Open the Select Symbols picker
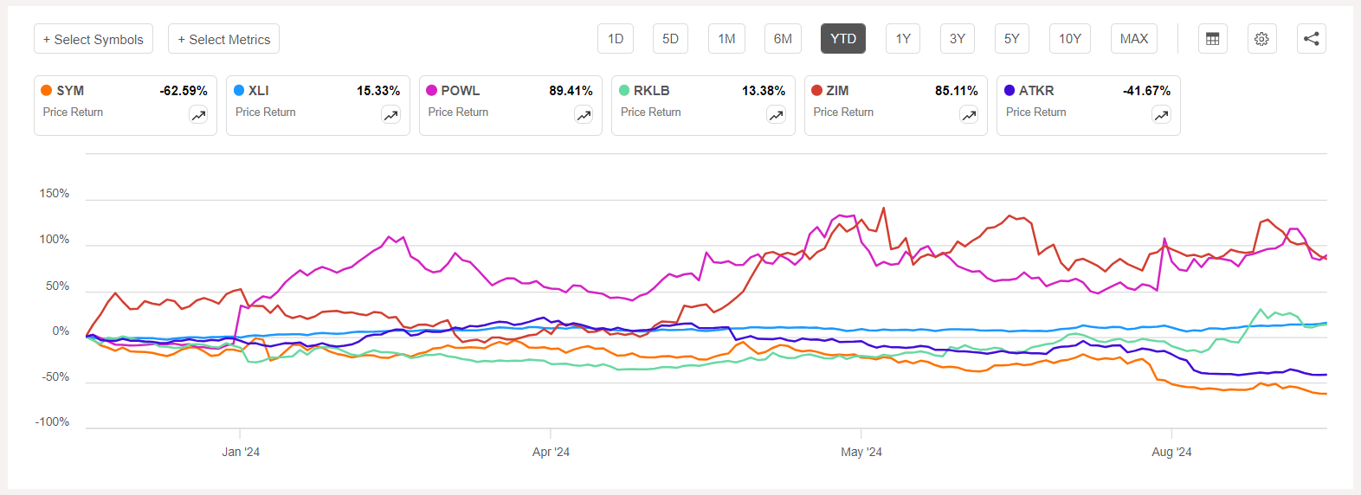The height and width of the screenshot is (495, 1361). point(94,39)
